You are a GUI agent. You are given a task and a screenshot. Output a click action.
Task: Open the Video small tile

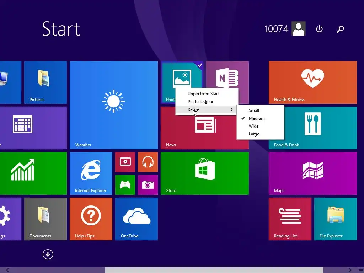(x=125, y=162)
